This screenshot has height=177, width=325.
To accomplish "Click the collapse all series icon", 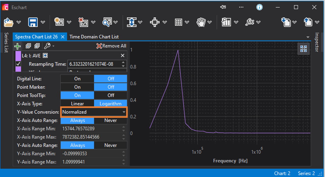I will pos(37,46).
